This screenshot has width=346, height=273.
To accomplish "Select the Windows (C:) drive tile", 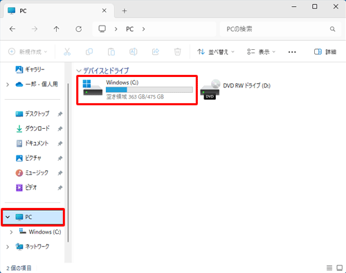I will click(x=137, y=90).
